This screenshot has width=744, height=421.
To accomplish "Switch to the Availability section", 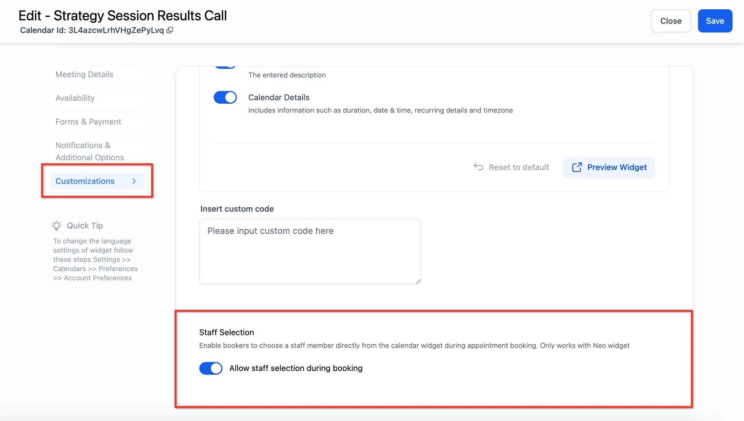I will (x=75, y=98).
